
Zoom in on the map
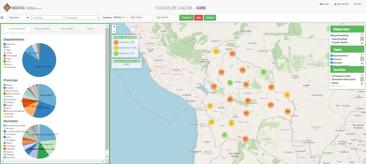(114, 27)
